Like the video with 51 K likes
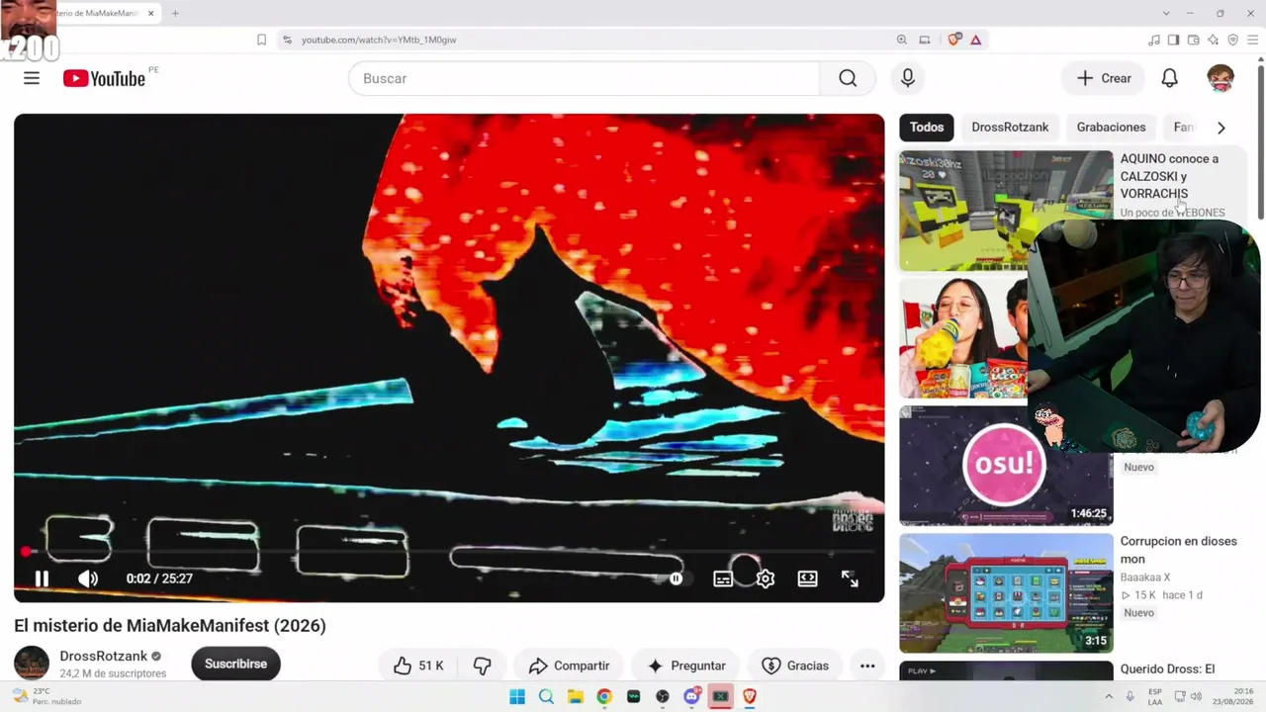Image resolution: width=1266 pixels, height=712 pixels. pos(418,666)
